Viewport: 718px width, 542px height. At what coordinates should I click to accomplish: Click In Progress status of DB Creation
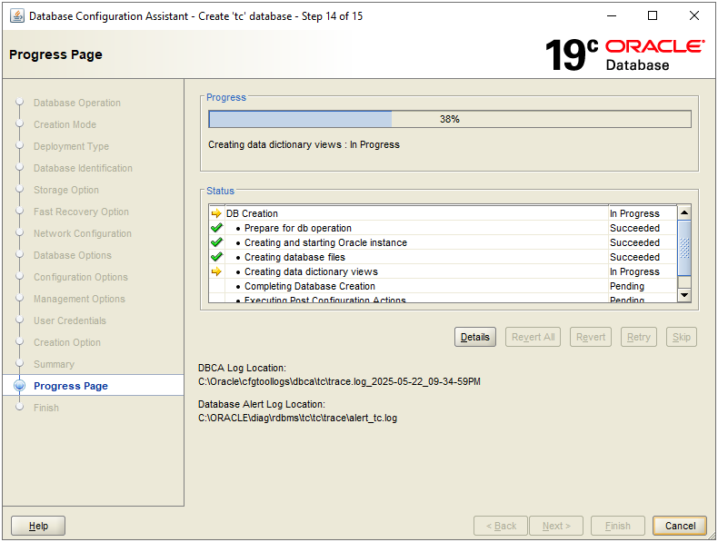tap(634, 213)
